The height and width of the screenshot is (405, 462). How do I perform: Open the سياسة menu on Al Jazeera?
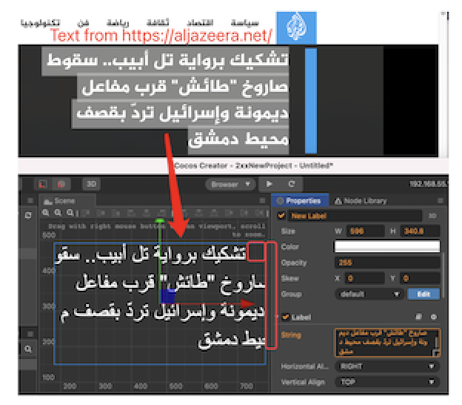(245, 22)
